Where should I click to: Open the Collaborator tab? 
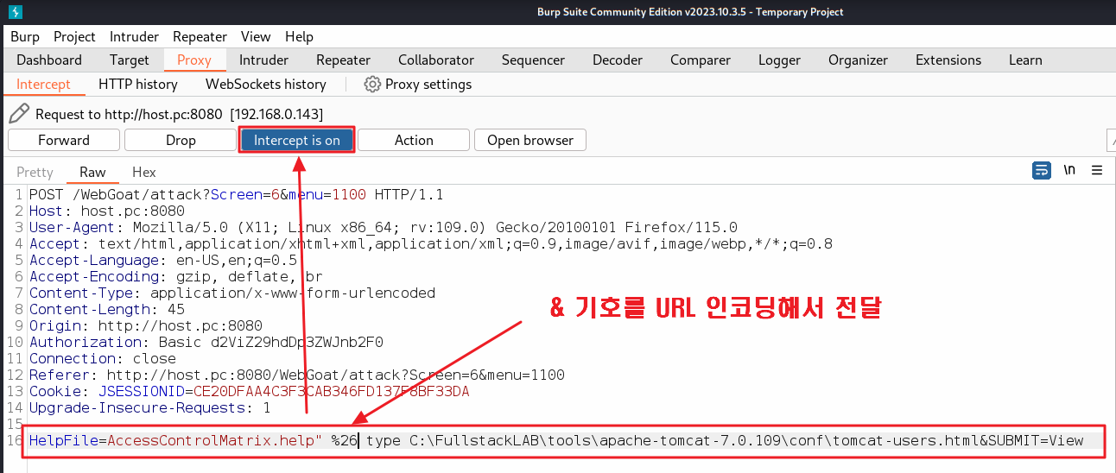coord(436,60)
